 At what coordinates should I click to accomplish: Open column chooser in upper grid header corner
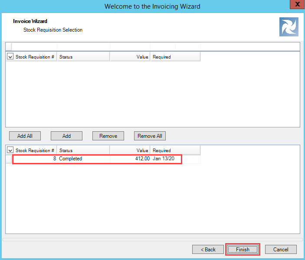coord(10,57)
